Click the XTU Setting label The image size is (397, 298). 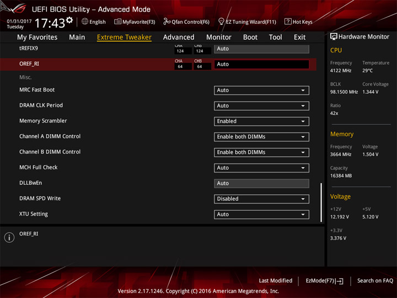(34, 214)
